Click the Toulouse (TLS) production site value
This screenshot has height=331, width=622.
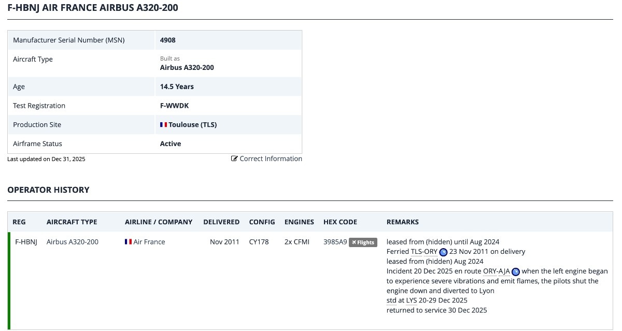pyautogui.click(x=193, y=125)
